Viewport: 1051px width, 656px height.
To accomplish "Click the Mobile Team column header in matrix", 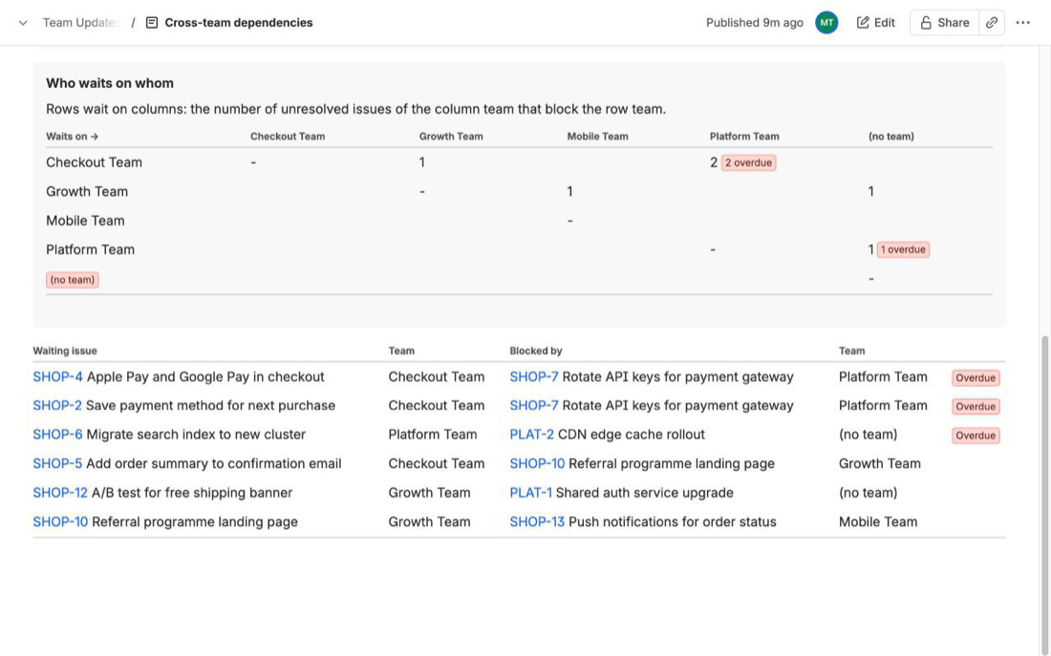I will click(598, 136).
